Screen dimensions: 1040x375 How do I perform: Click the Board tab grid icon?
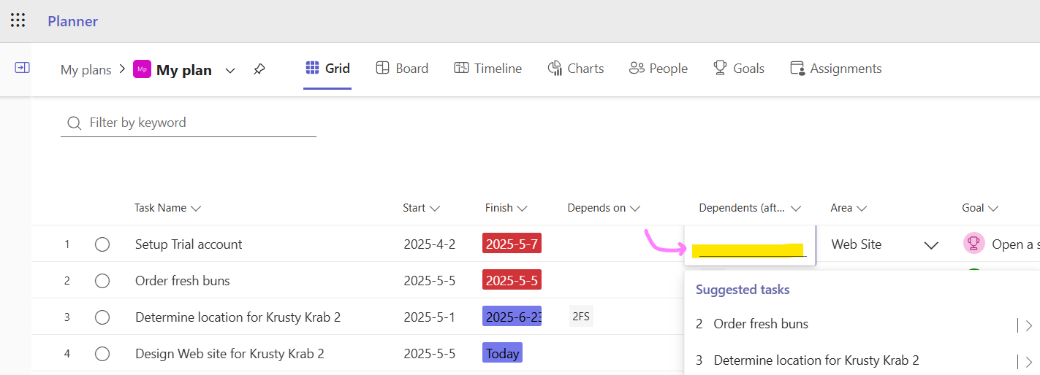(x=382, y=68)
